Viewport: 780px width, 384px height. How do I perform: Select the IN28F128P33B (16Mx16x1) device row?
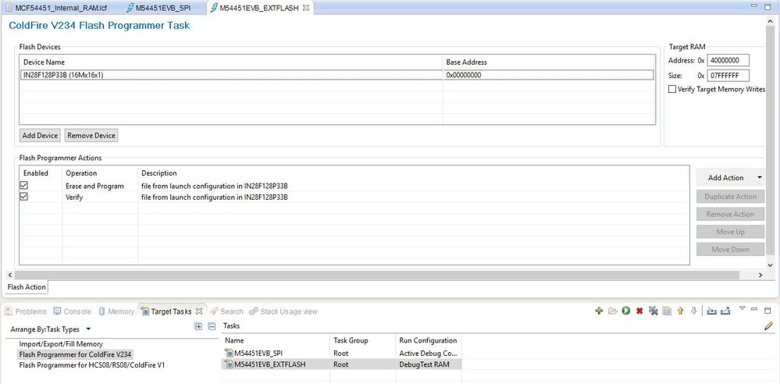click(337, 75)
